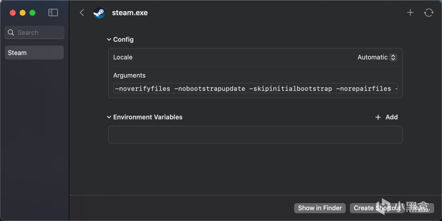Click the Steam logo icon beside steam.exe

coord(99,13)
